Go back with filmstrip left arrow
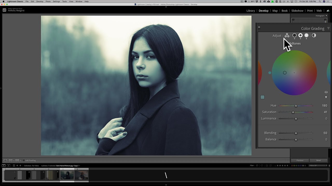This screenshot has width=332, height=186. click(17, 166)
